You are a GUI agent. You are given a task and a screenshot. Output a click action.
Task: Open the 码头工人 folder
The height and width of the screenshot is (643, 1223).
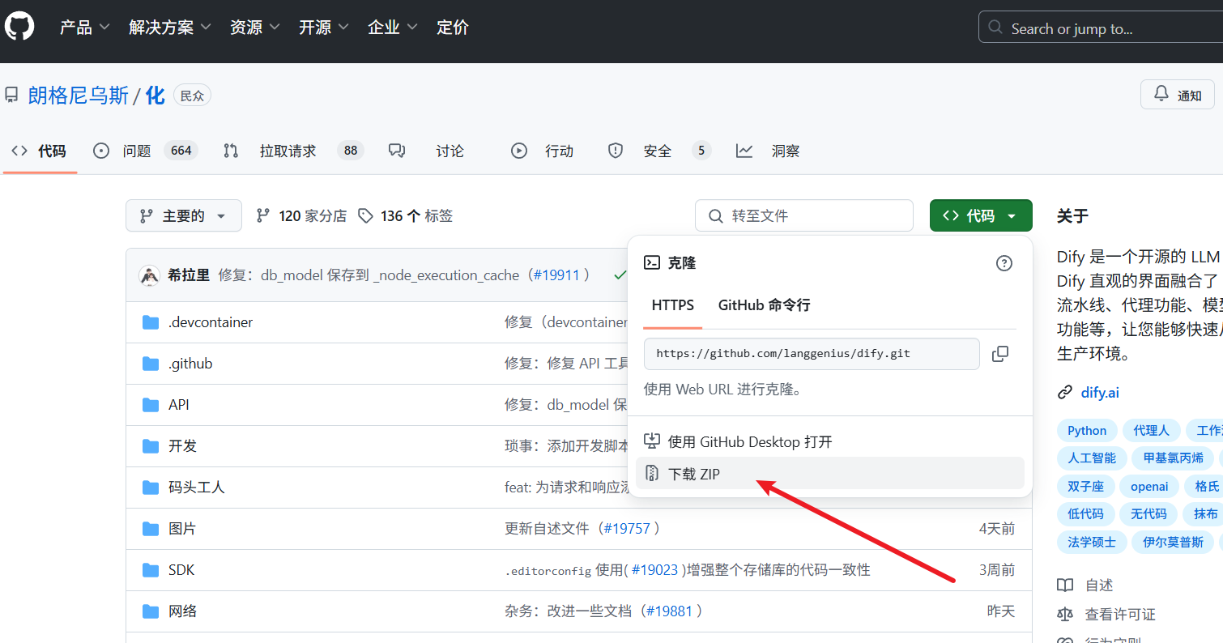click(x=196, y=488)
